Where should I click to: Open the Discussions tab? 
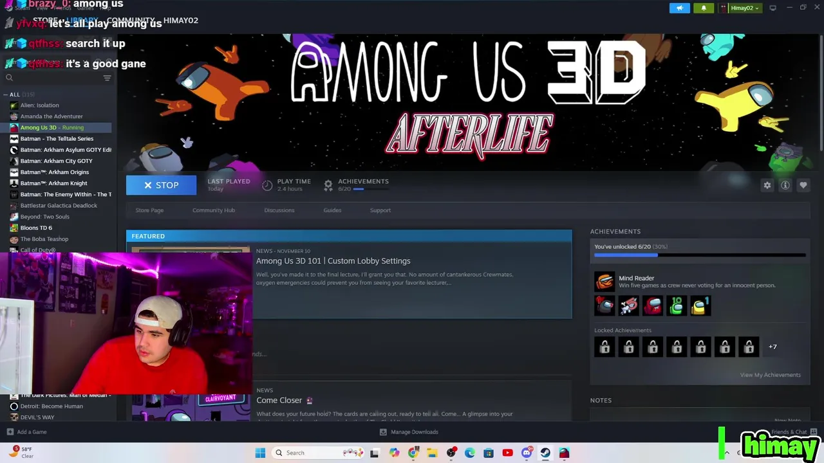pyautogui.click(x=279, y=210)
